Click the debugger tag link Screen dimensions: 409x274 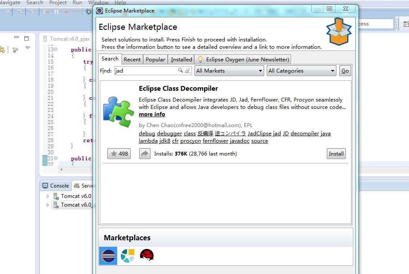(169, 133)
